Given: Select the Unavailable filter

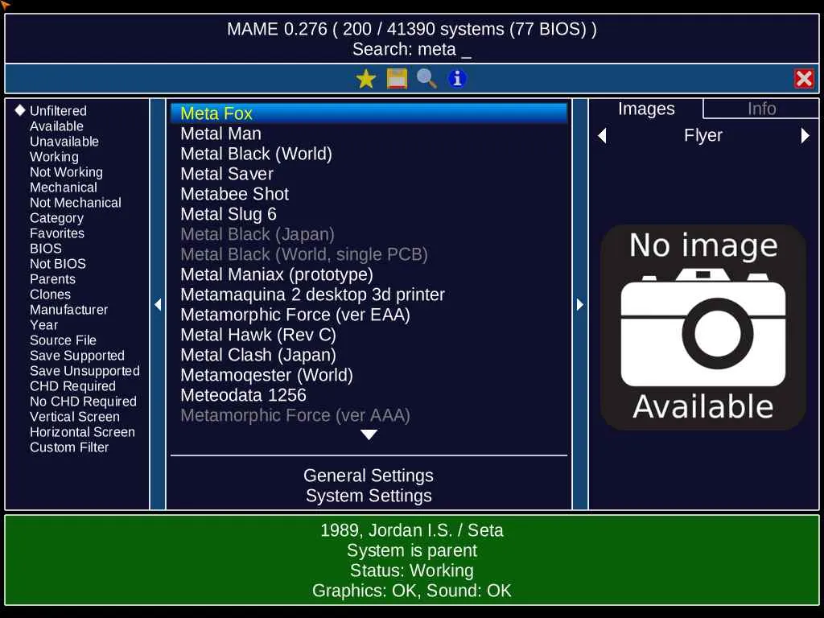Looking at the screenshot, I should point(64,142).
